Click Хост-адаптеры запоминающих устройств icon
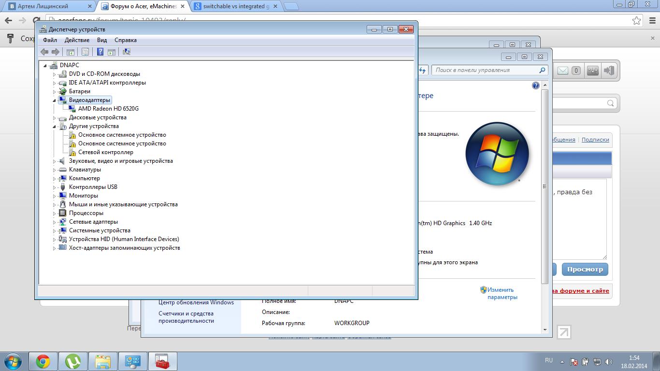Image resolution: width=660 pixels, height=371 pixels. [x=62, y=248]
